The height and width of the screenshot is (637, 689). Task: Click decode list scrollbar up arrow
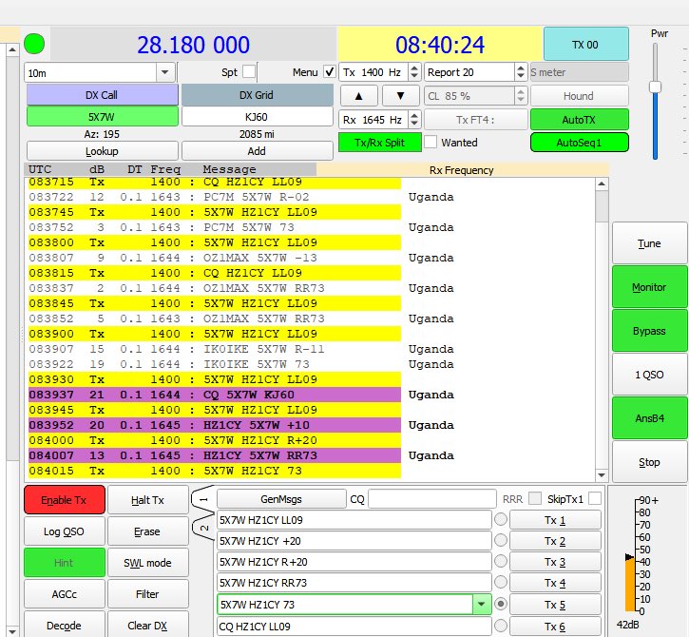[602, 183]
